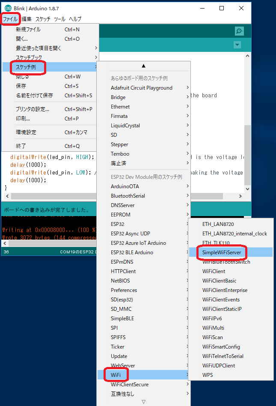276x406 pixels.
Task: Open WiFiClient example sketch
Action: point(231,271)
